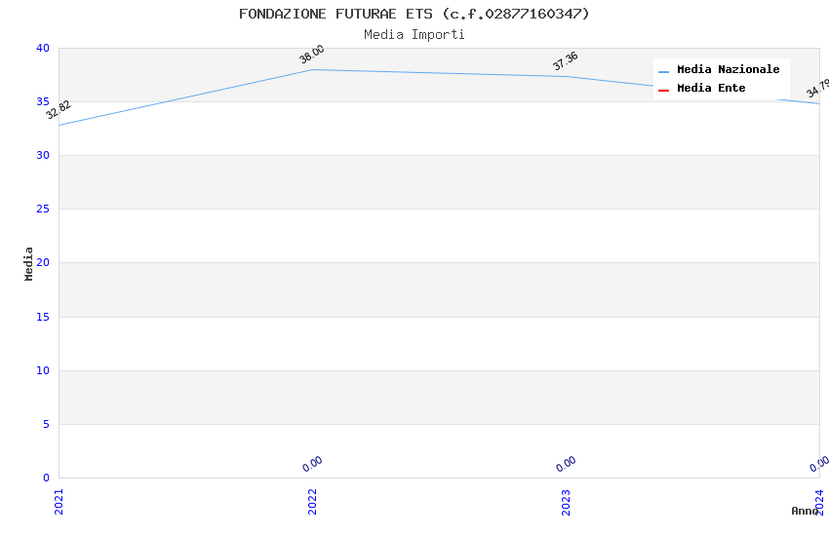Select the Media Nazionale legend label
Viewport: 829px width, 536px height.
tap(728, 70)
